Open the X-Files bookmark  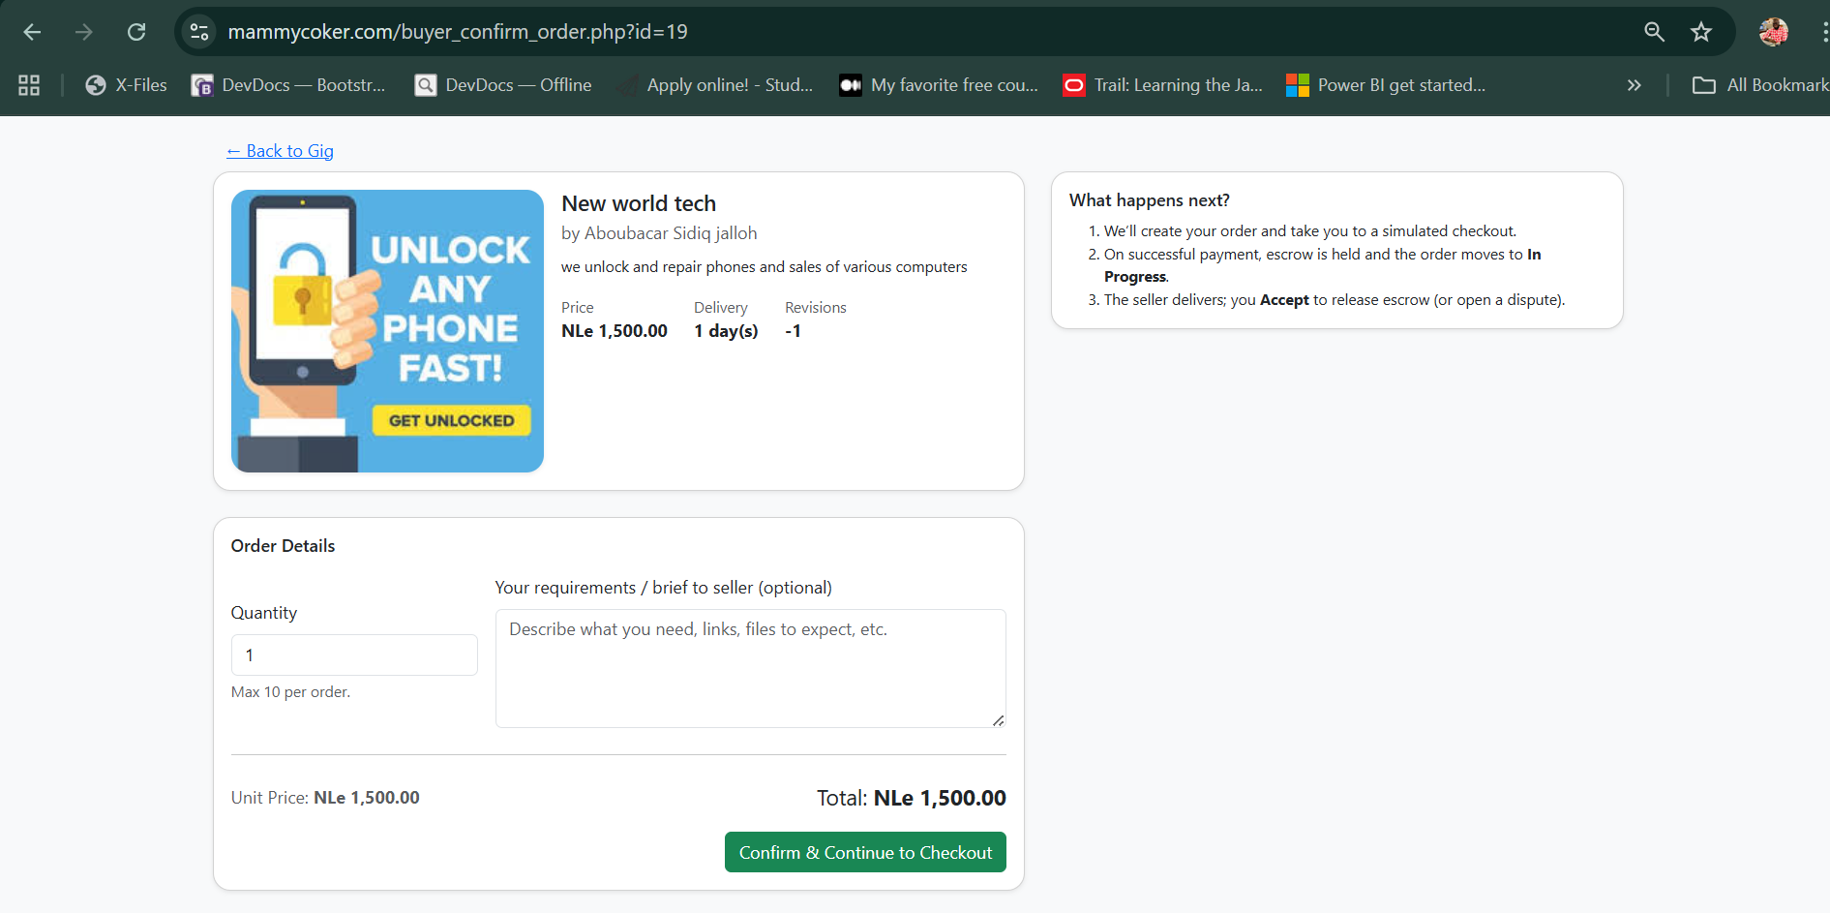[126, 85]
